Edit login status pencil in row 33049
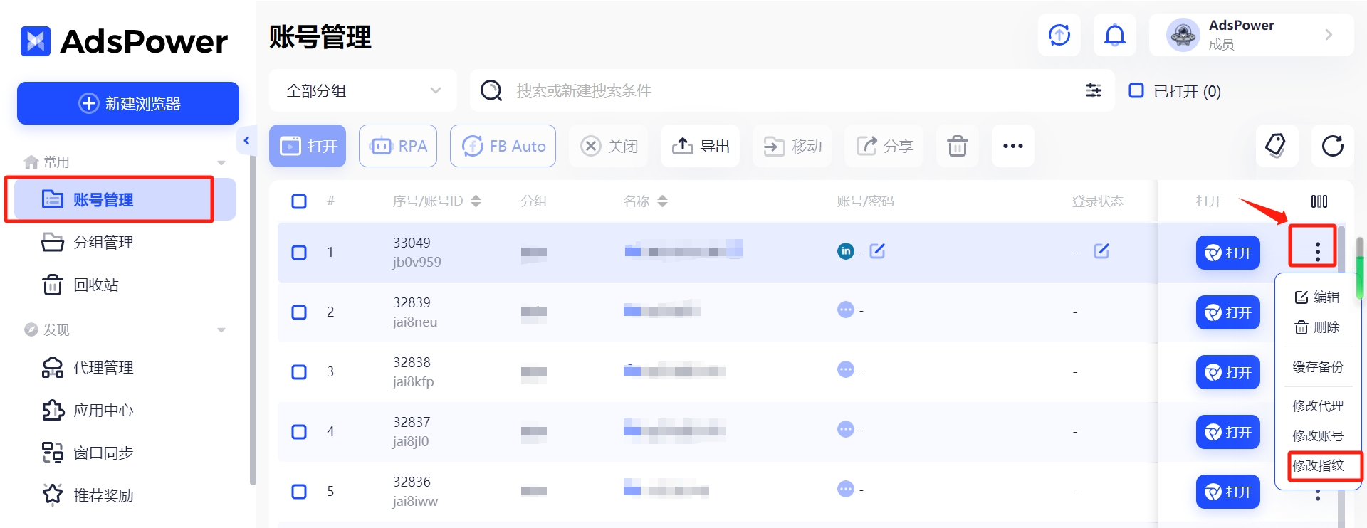The image size is (1367, 528). pyautogui.click(x=1101, y=250)
